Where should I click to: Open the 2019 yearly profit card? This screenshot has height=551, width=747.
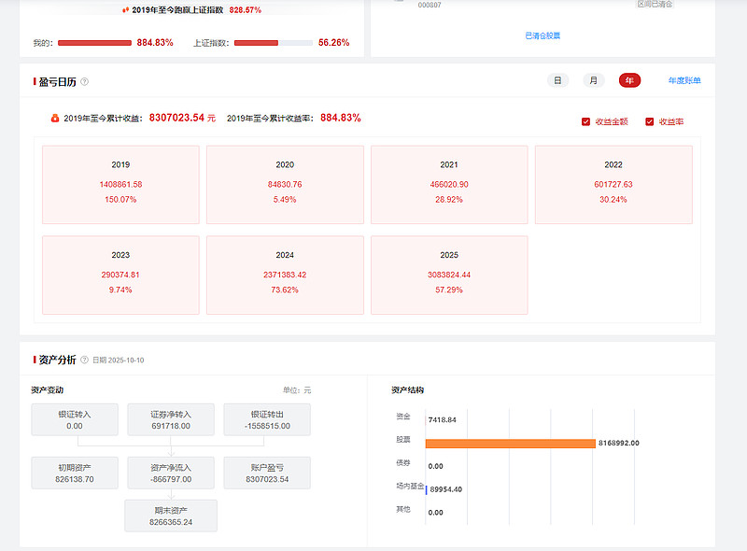120,184
